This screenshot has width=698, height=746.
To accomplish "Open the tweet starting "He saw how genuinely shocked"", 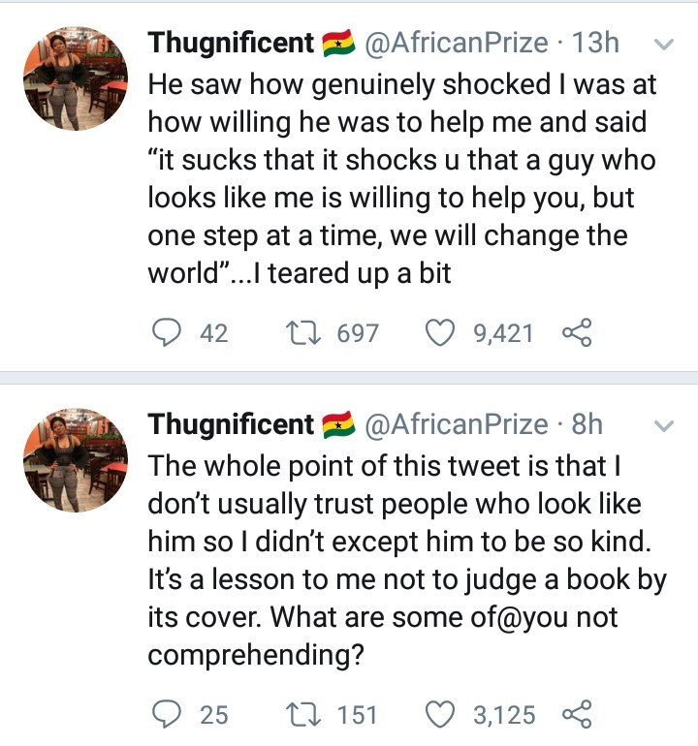I will tap(397, 179).
